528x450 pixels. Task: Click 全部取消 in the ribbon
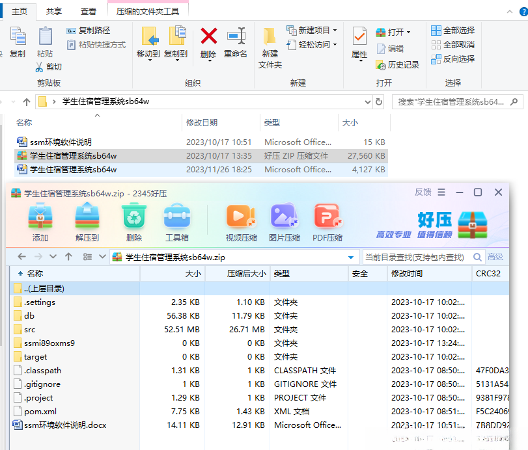pos(453,45)
